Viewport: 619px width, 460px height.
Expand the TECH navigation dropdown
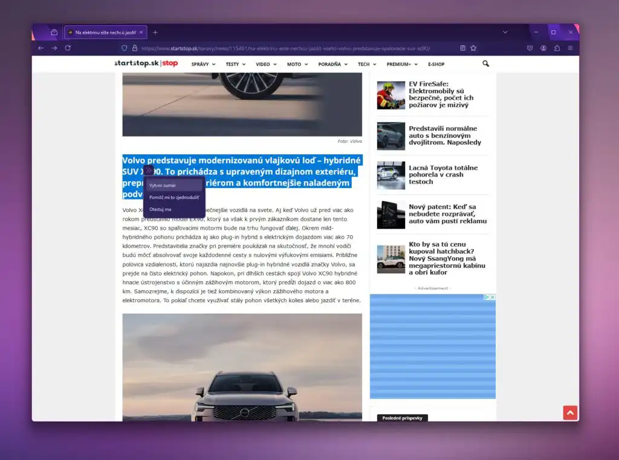(x=363, y=63)
